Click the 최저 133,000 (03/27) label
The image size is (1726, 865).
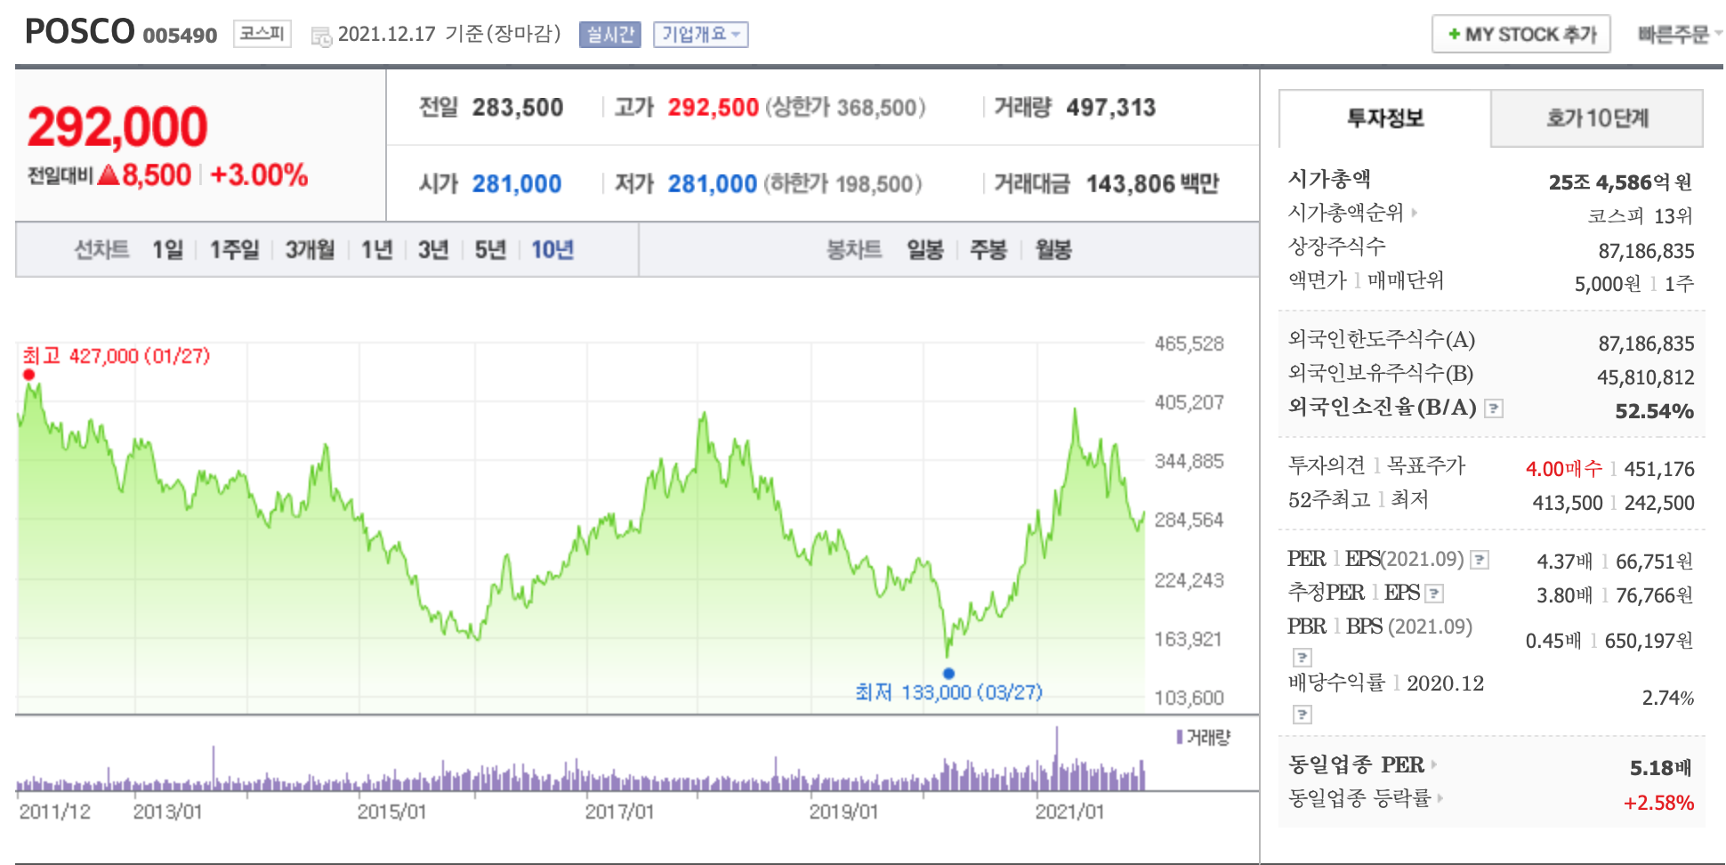[948, 692]
